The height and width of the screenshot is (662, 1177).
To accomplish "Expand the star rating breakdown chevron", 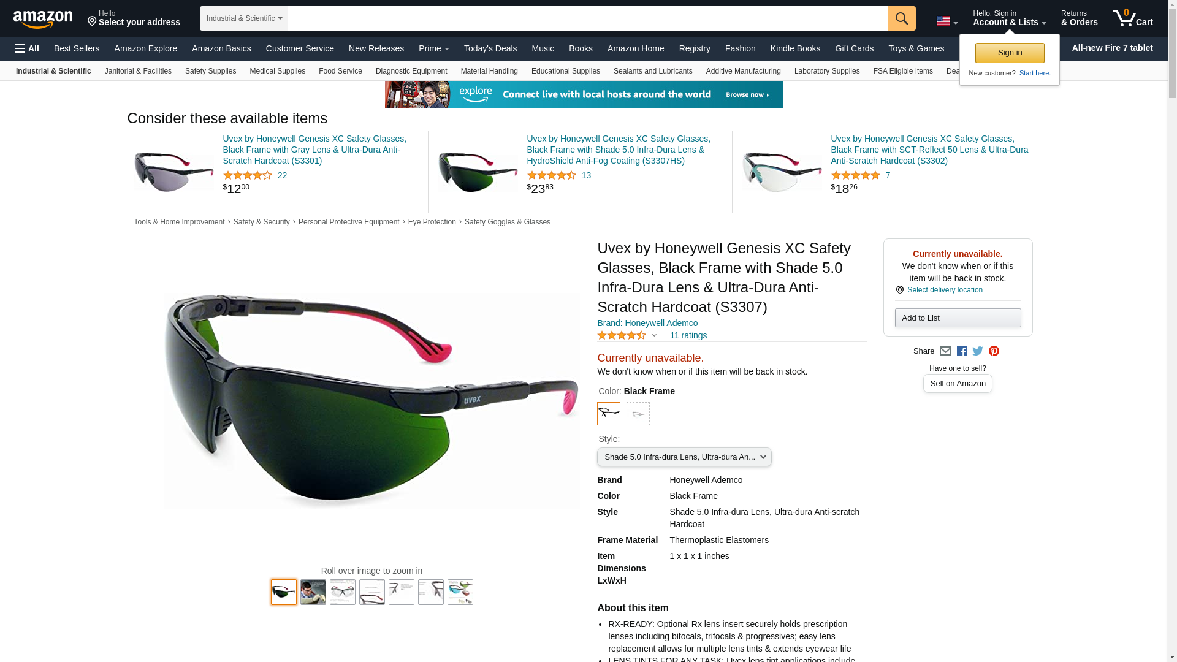I will click(x=654, y=336).
